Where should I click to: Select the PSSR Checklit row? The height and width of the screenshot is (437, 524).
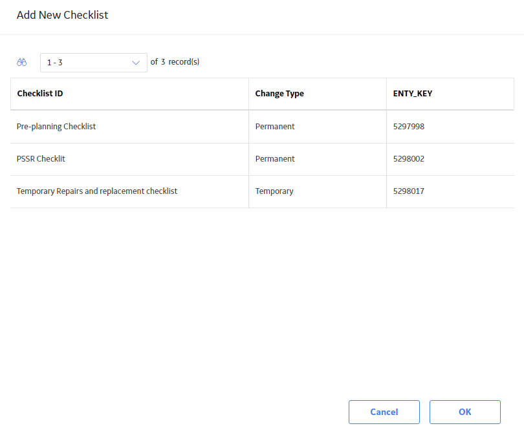(262, 159)
